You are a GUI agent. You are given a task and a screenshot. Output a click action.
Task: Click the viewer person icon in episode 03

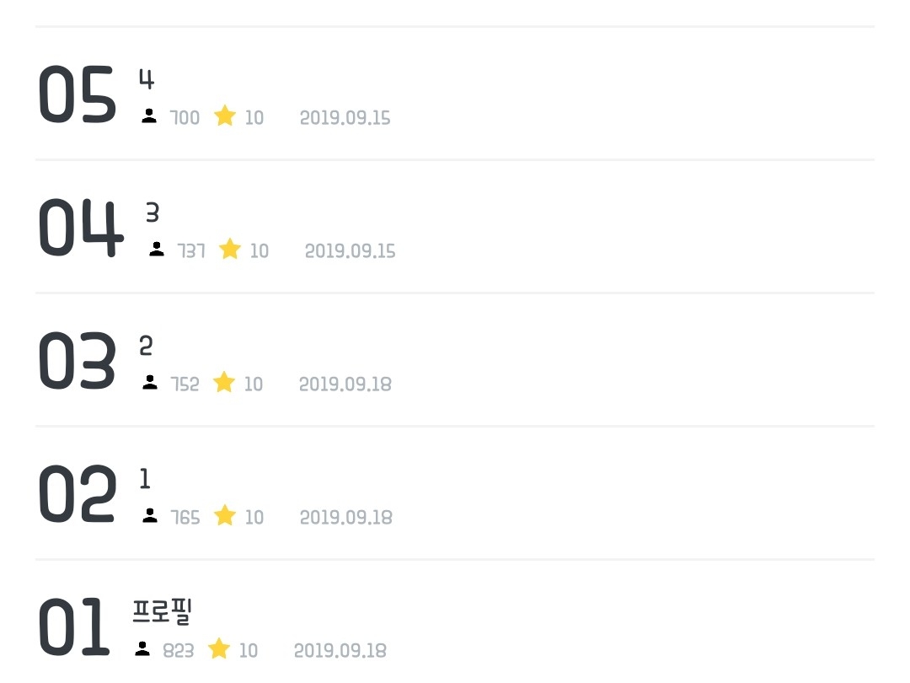[150, 383]
